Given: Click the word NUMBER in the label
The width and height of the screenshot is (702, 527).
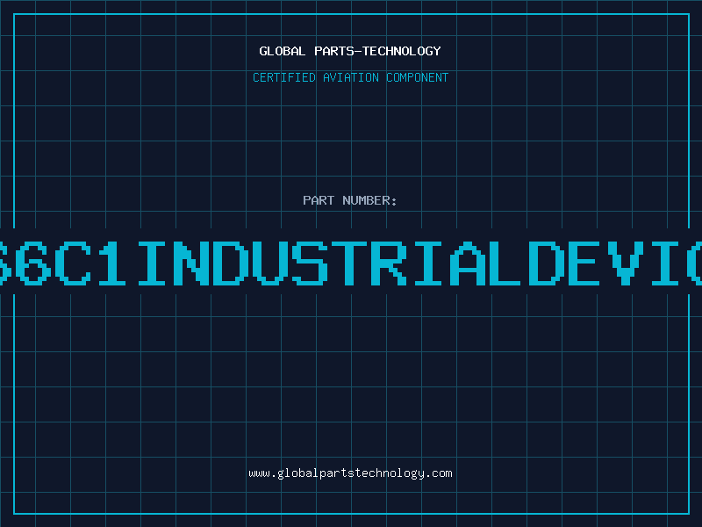Looking at the screenshot, I should 369,200.
